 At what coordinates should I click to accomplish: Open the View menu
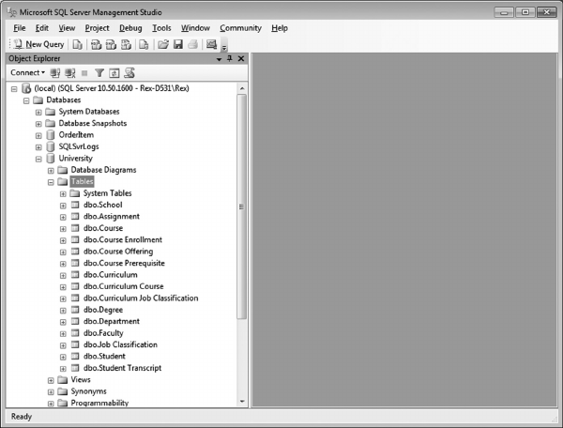click(x=67, y=28)
